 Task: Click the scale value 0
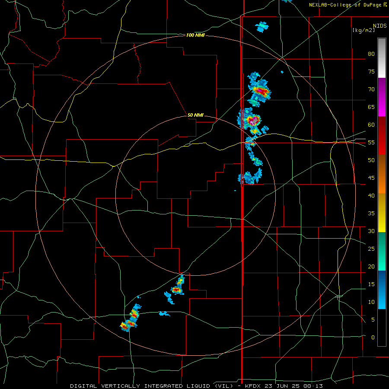pos(373,338)
